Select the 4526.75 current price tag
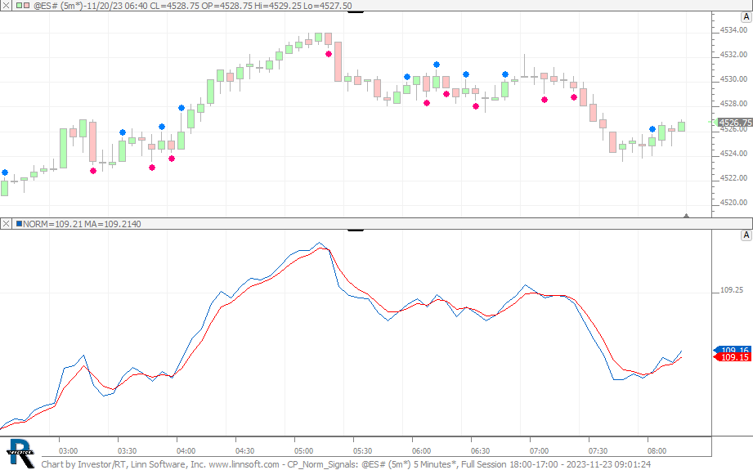 (x=734, y=123)
